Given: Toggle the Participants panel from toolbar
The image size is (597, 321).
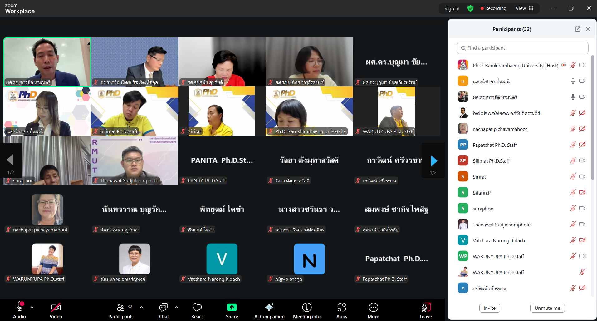Looking at the screenshot, I should 121,308.
